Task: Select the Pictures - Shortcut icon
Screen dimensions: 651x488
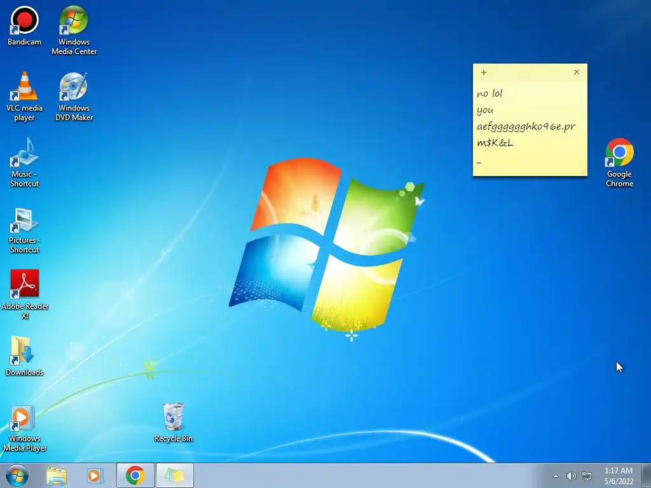Action: [25, 230]
